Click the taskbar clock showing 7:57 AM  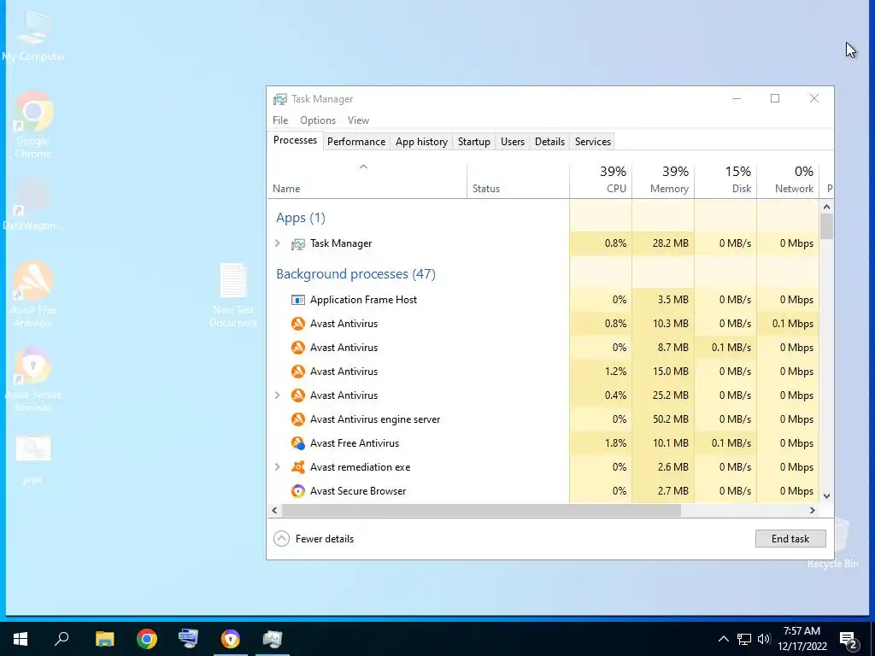coord(802,639)
